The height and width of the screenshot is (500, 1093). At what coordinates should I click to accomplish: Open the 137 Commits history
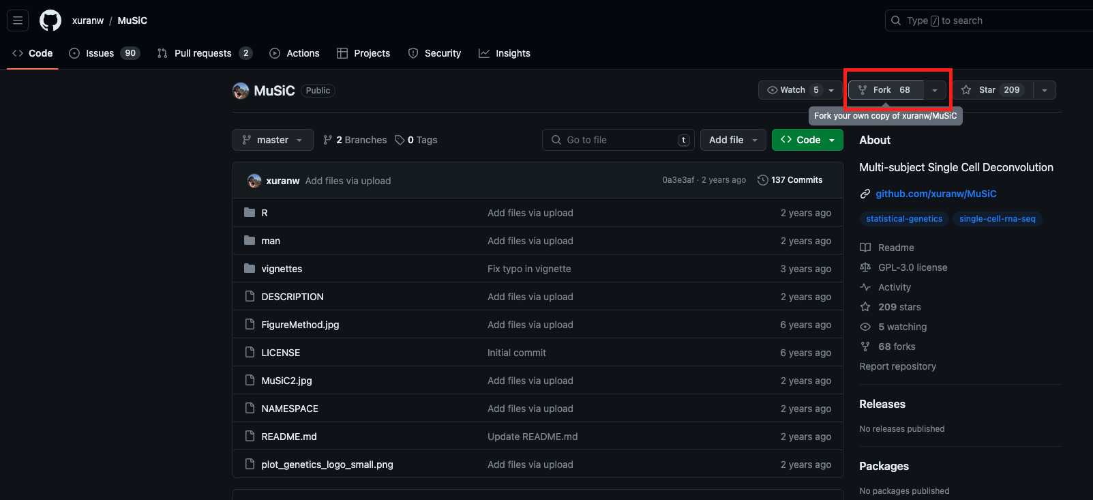790,180
